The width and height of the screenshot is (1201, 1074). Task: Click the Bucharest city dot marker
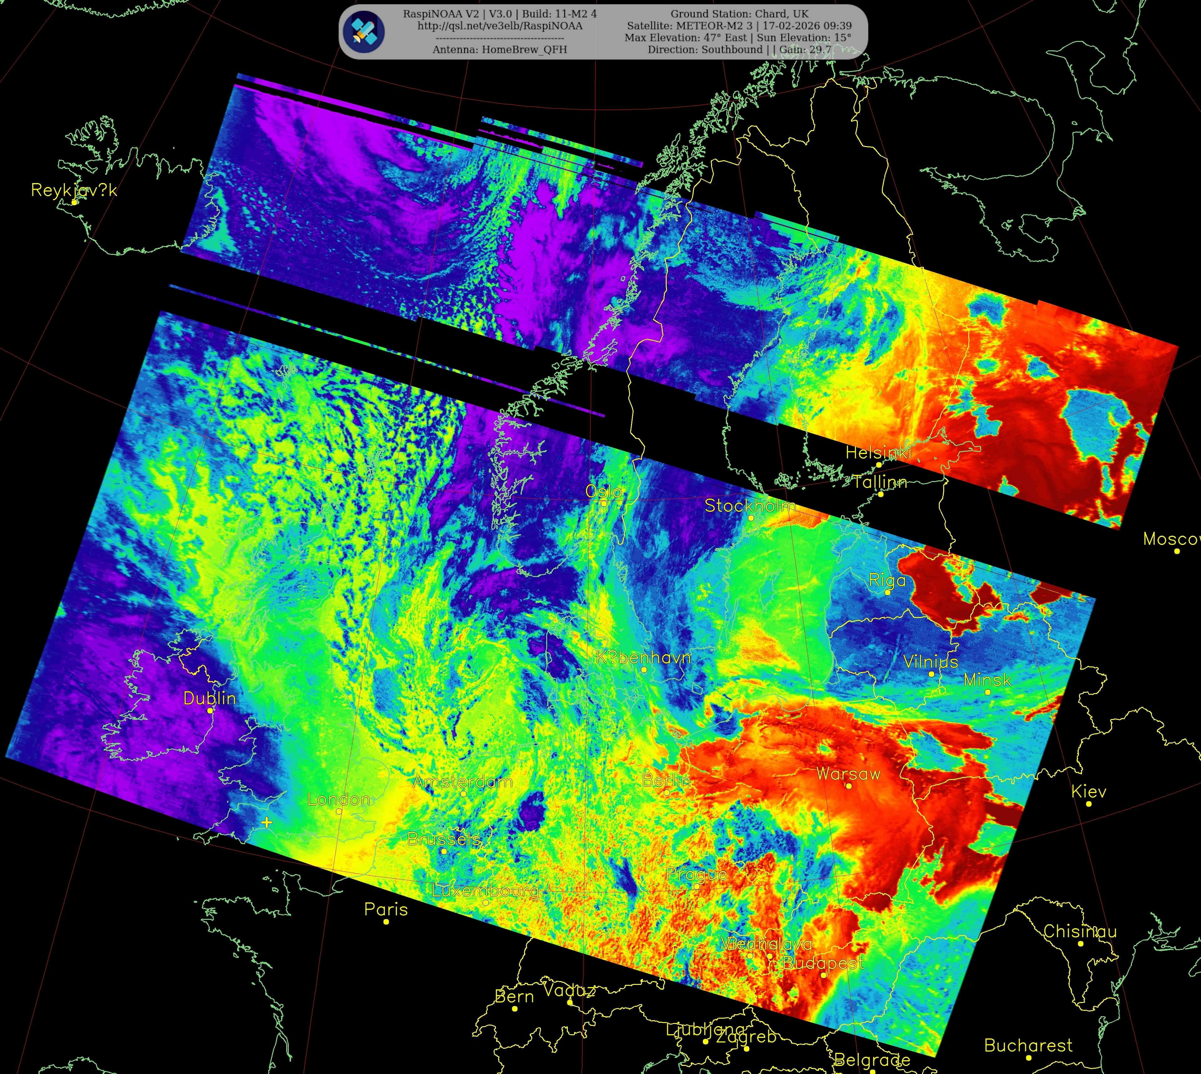point(1029,1057)
